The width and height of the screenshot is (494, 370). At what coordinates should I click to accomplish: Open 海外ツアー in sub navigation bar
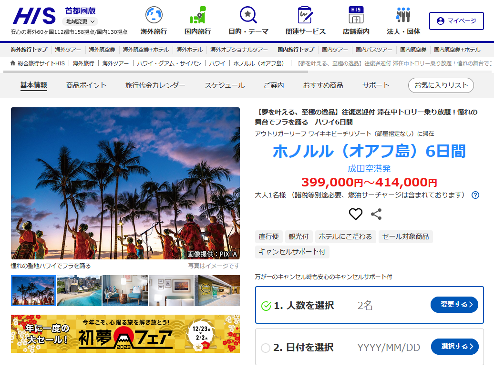68,50
